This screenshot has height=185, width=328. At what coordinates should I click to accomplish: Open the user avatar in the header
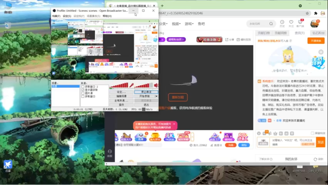[x=314, y=24]
